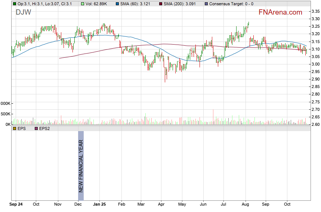Open the FNArena.com watermark link

click(280, 12)
